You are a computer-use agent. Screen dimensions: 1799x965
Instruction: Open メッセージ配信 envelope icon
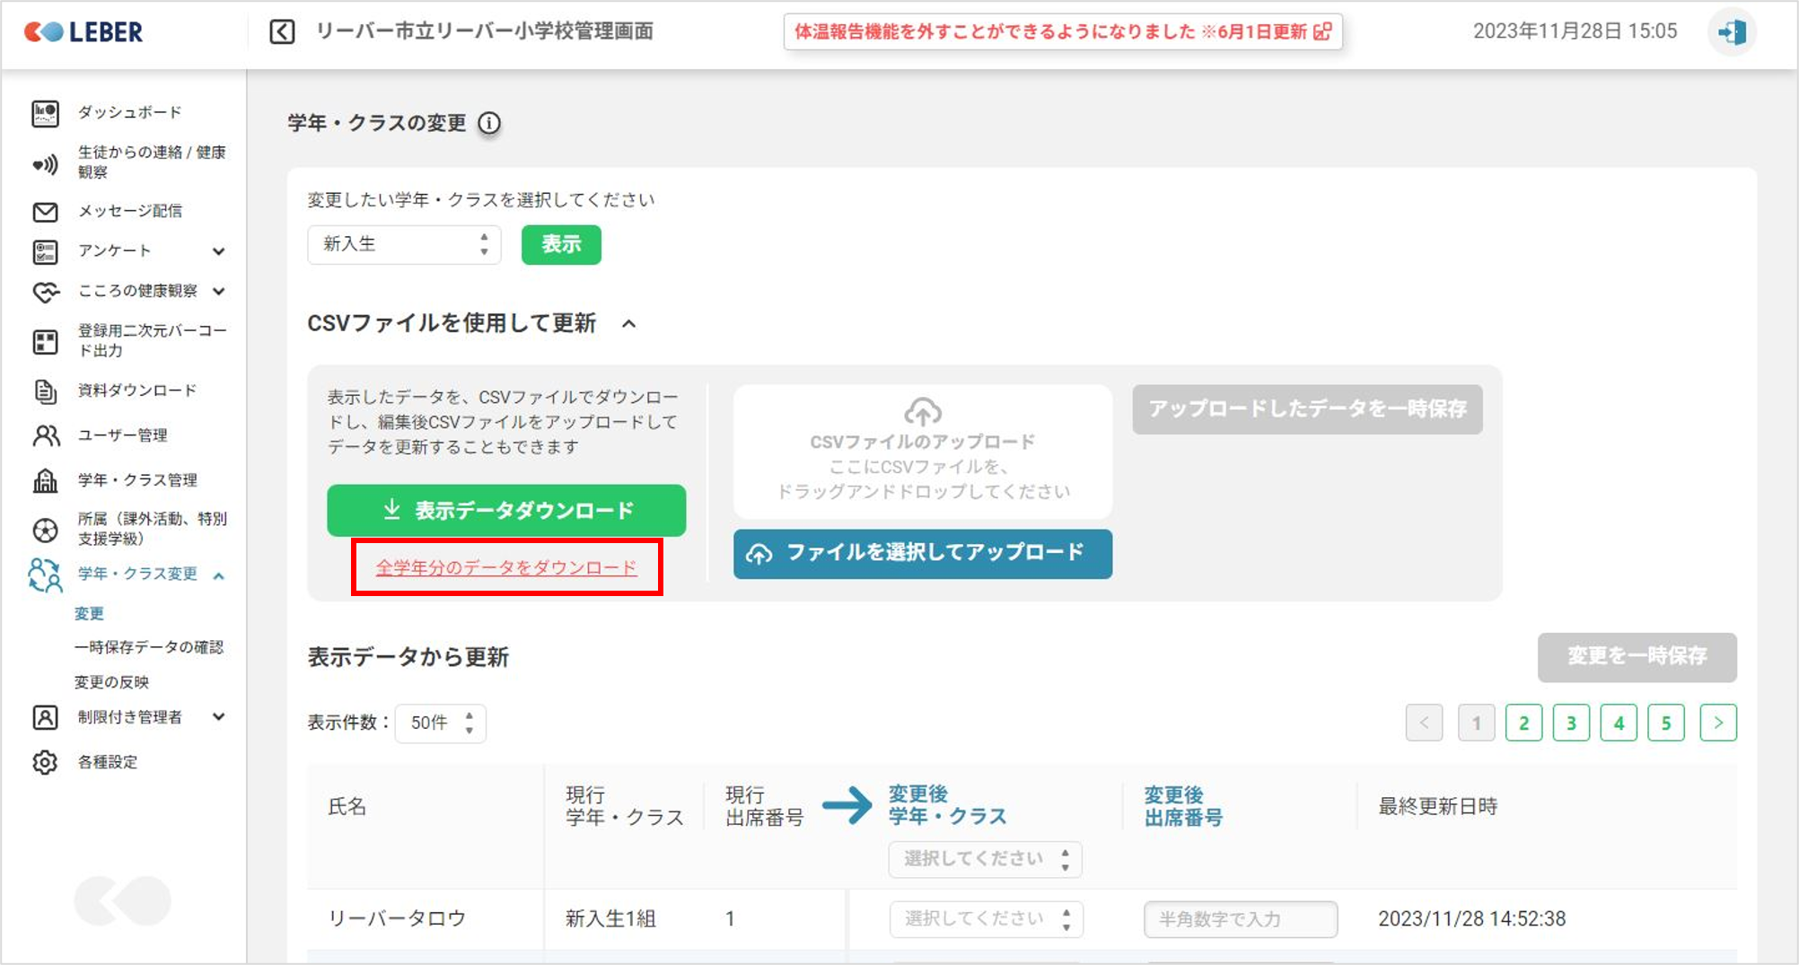tap(45, 212)
